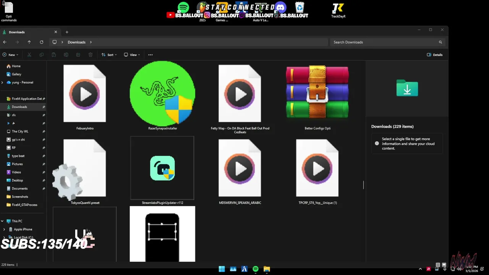Toggle the Details pane button
489x275 pixels.
pyautogui.click(x=435, y=55)
